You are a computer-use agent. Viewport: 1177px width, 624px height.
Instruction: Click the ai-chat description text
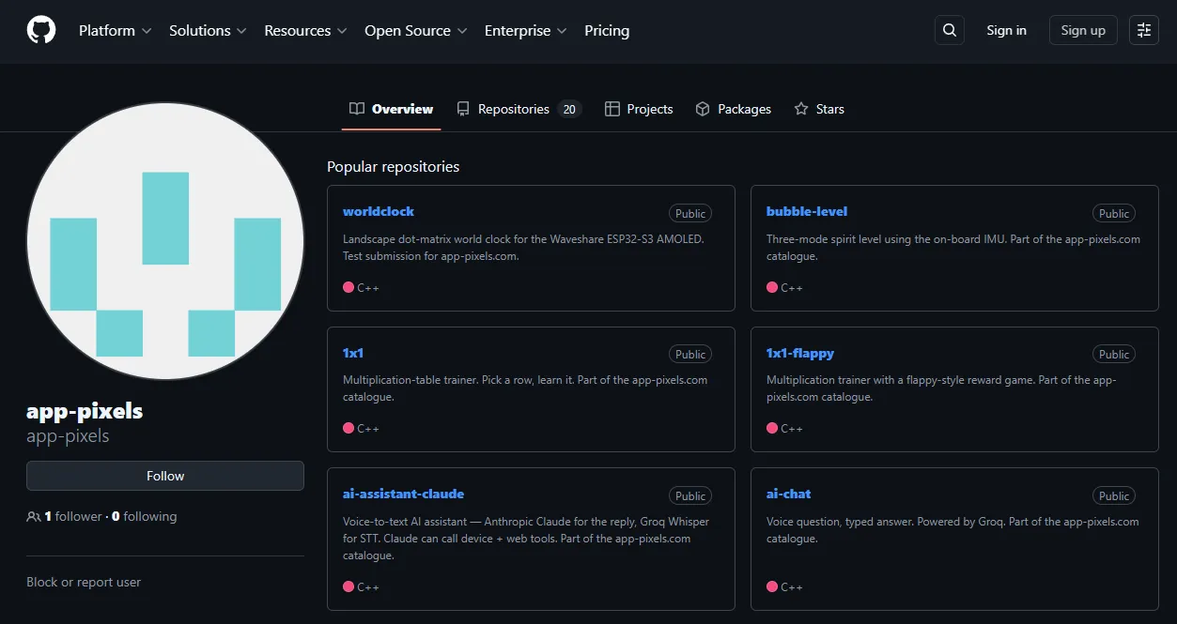tap(952, 530)
